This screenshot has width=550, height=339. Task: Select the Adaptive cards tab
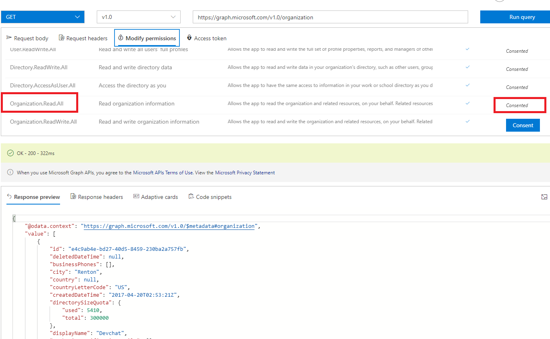159,197
